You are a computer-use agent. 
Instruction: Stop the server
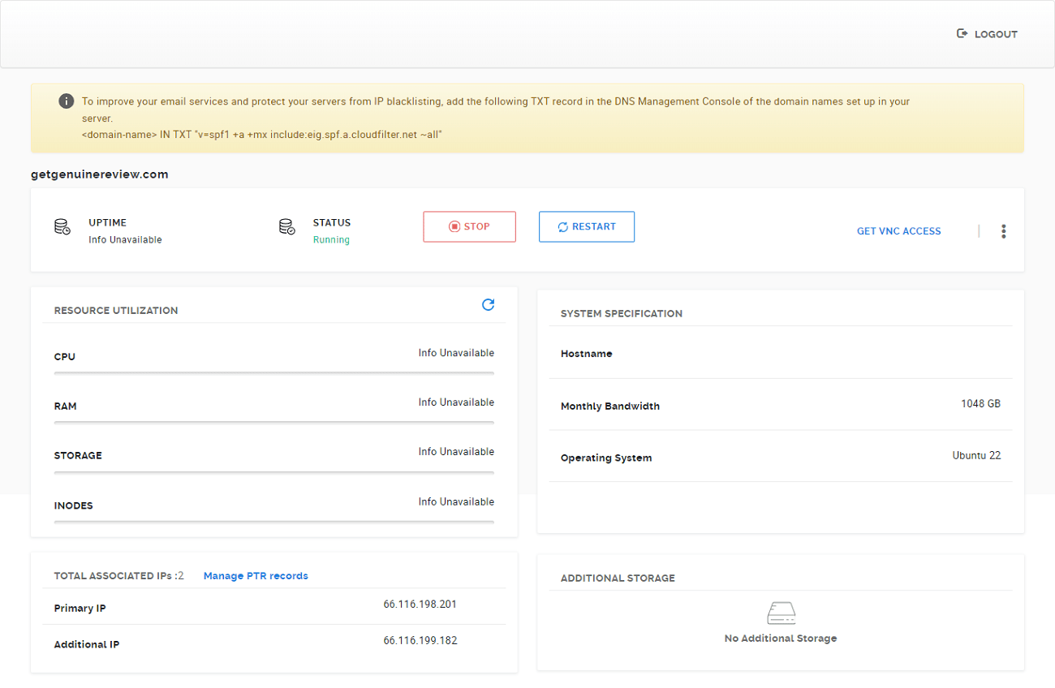[x=469, y=227]
